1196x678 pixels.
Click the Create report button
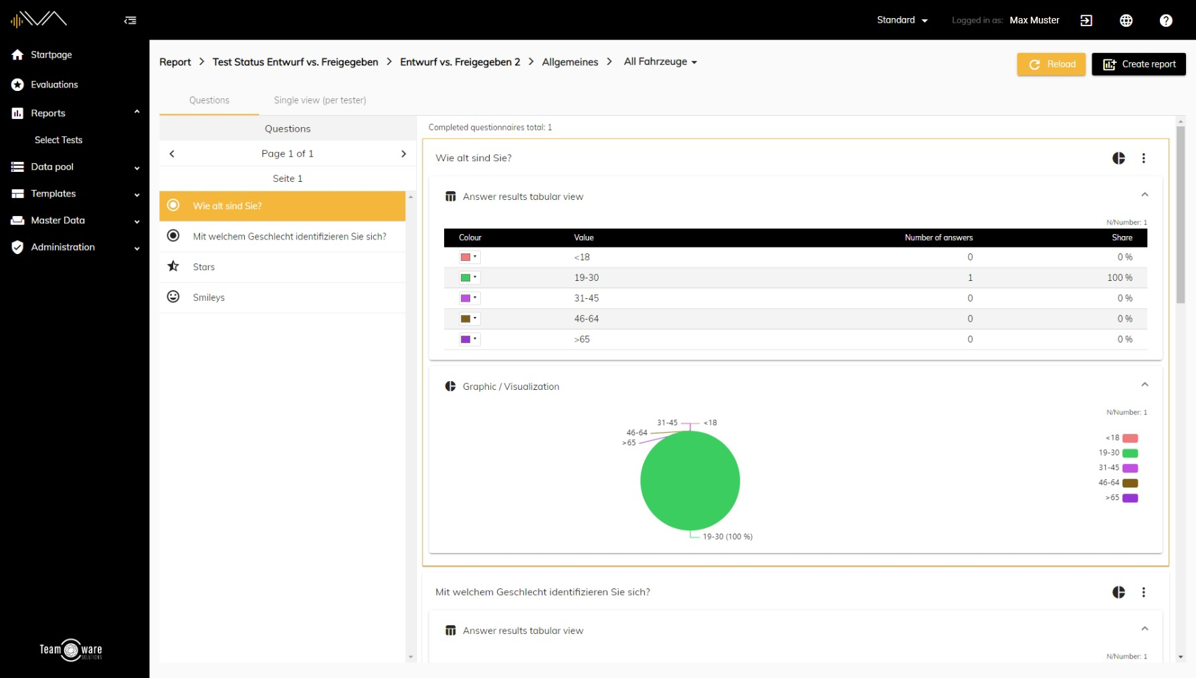click(1139, 64)
